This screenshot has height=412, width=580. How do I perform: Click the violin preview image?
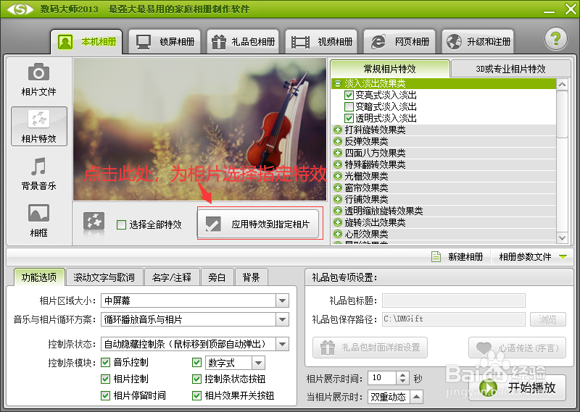[200, 130]
